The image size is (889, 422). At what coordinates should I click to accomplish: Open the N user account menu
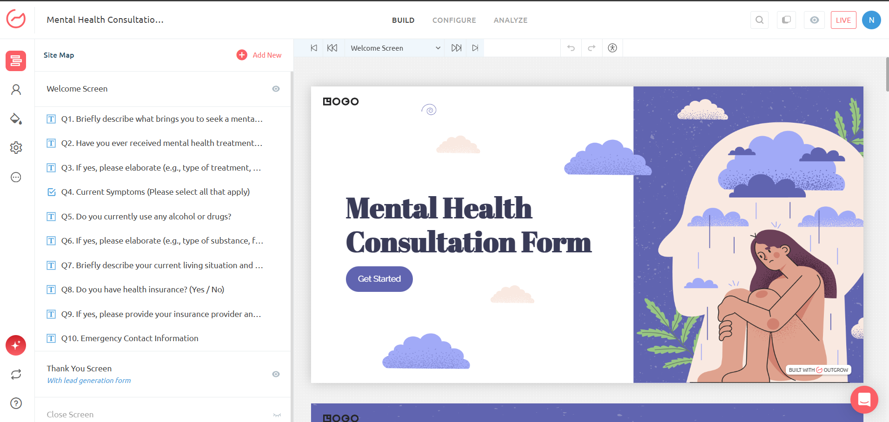coord(871,20)
